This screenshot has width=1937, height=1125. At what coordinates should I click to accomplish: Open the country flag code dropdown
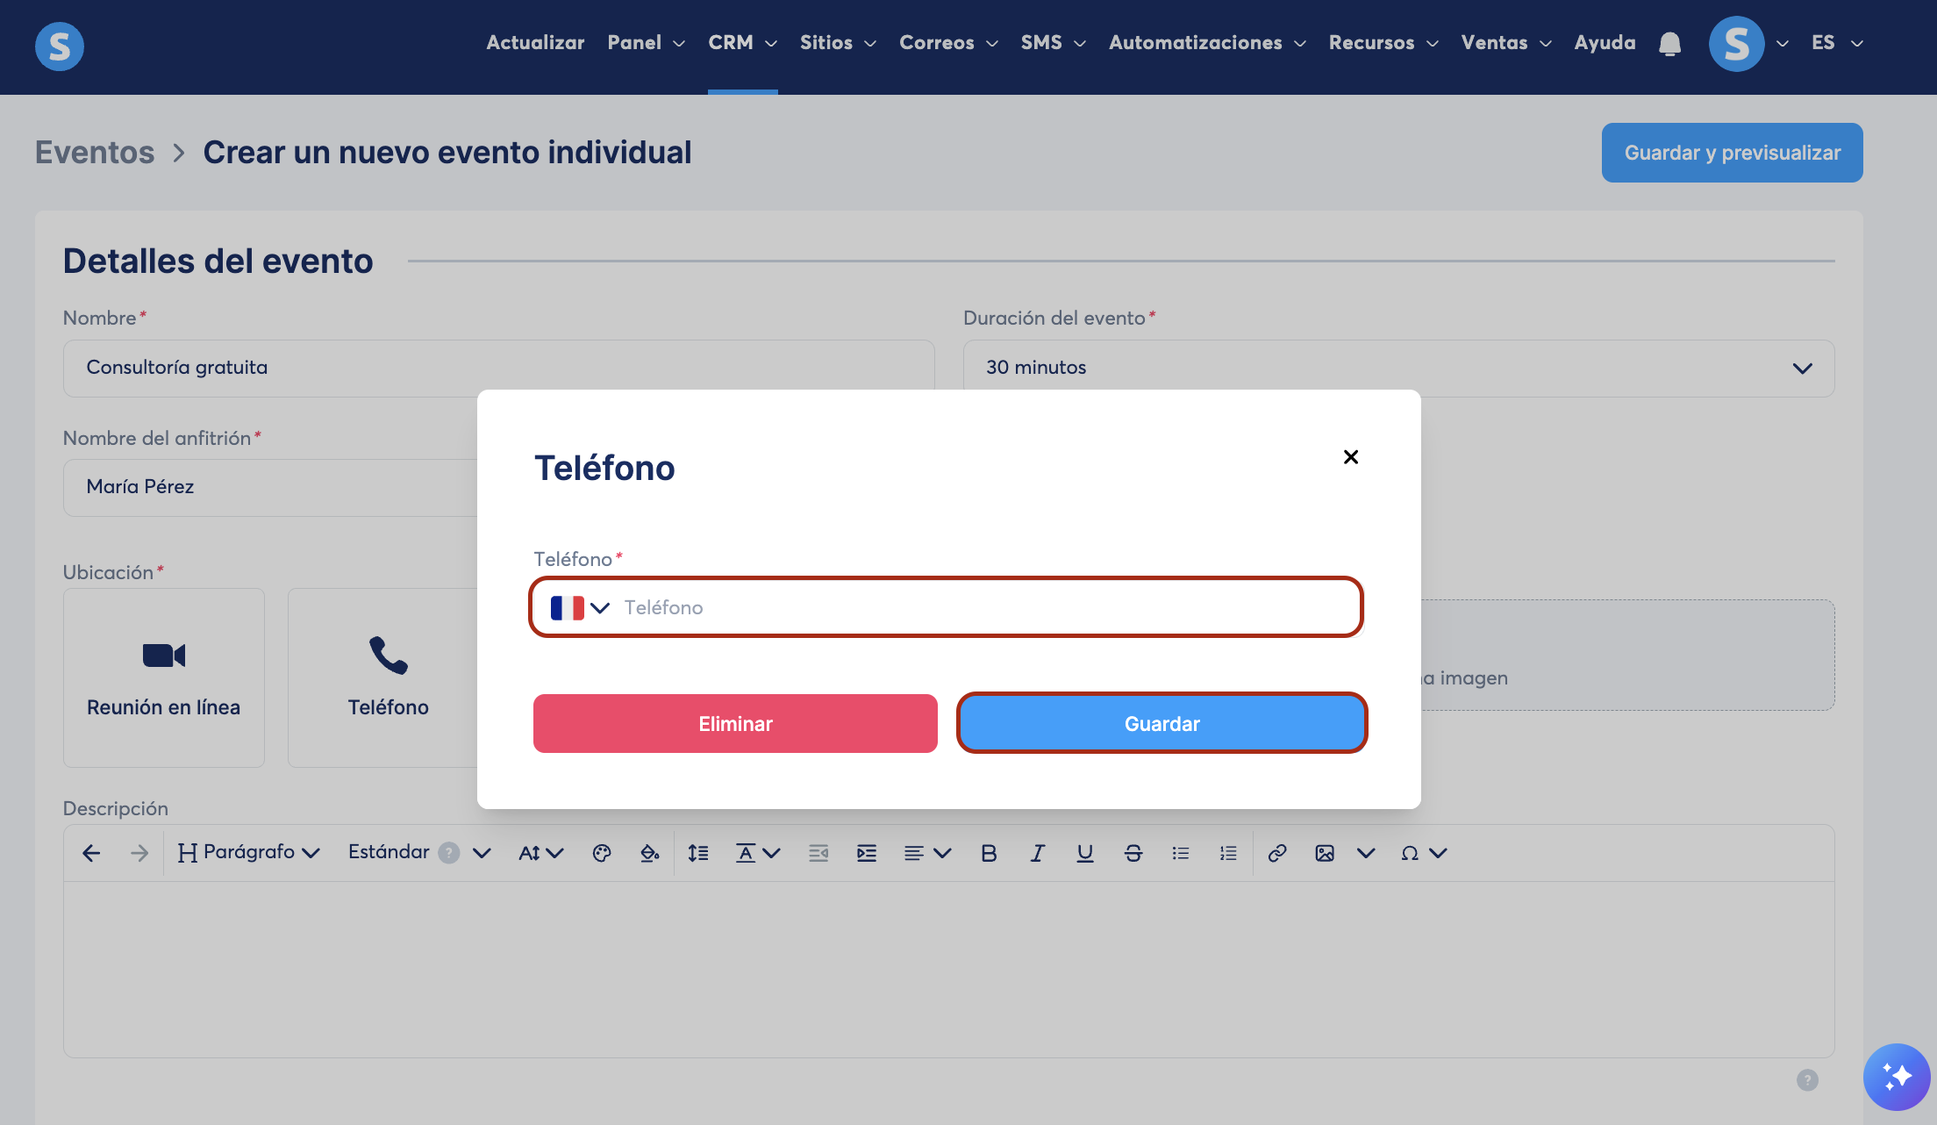(x=580, y=607)
